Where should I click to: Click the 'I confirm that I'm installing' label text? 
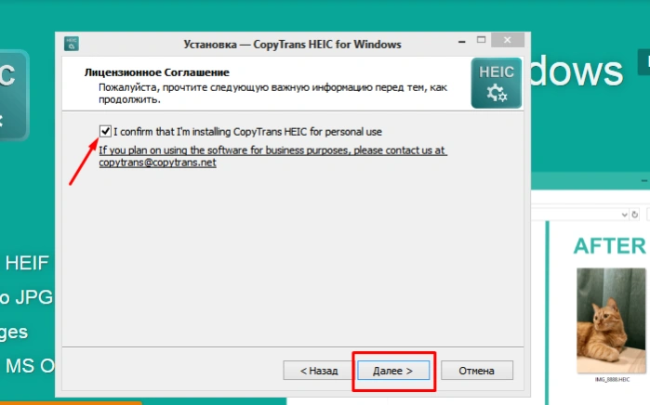(248, 132)
